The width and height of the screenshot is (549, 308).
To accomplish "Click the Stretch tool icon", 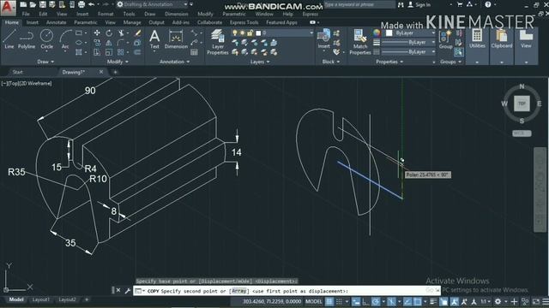I will tap(97, 52).
